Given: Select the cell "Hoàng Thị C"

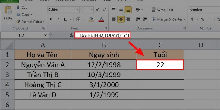Looking at the screenshot, I should pyautogui.click(x=43, y=85).
